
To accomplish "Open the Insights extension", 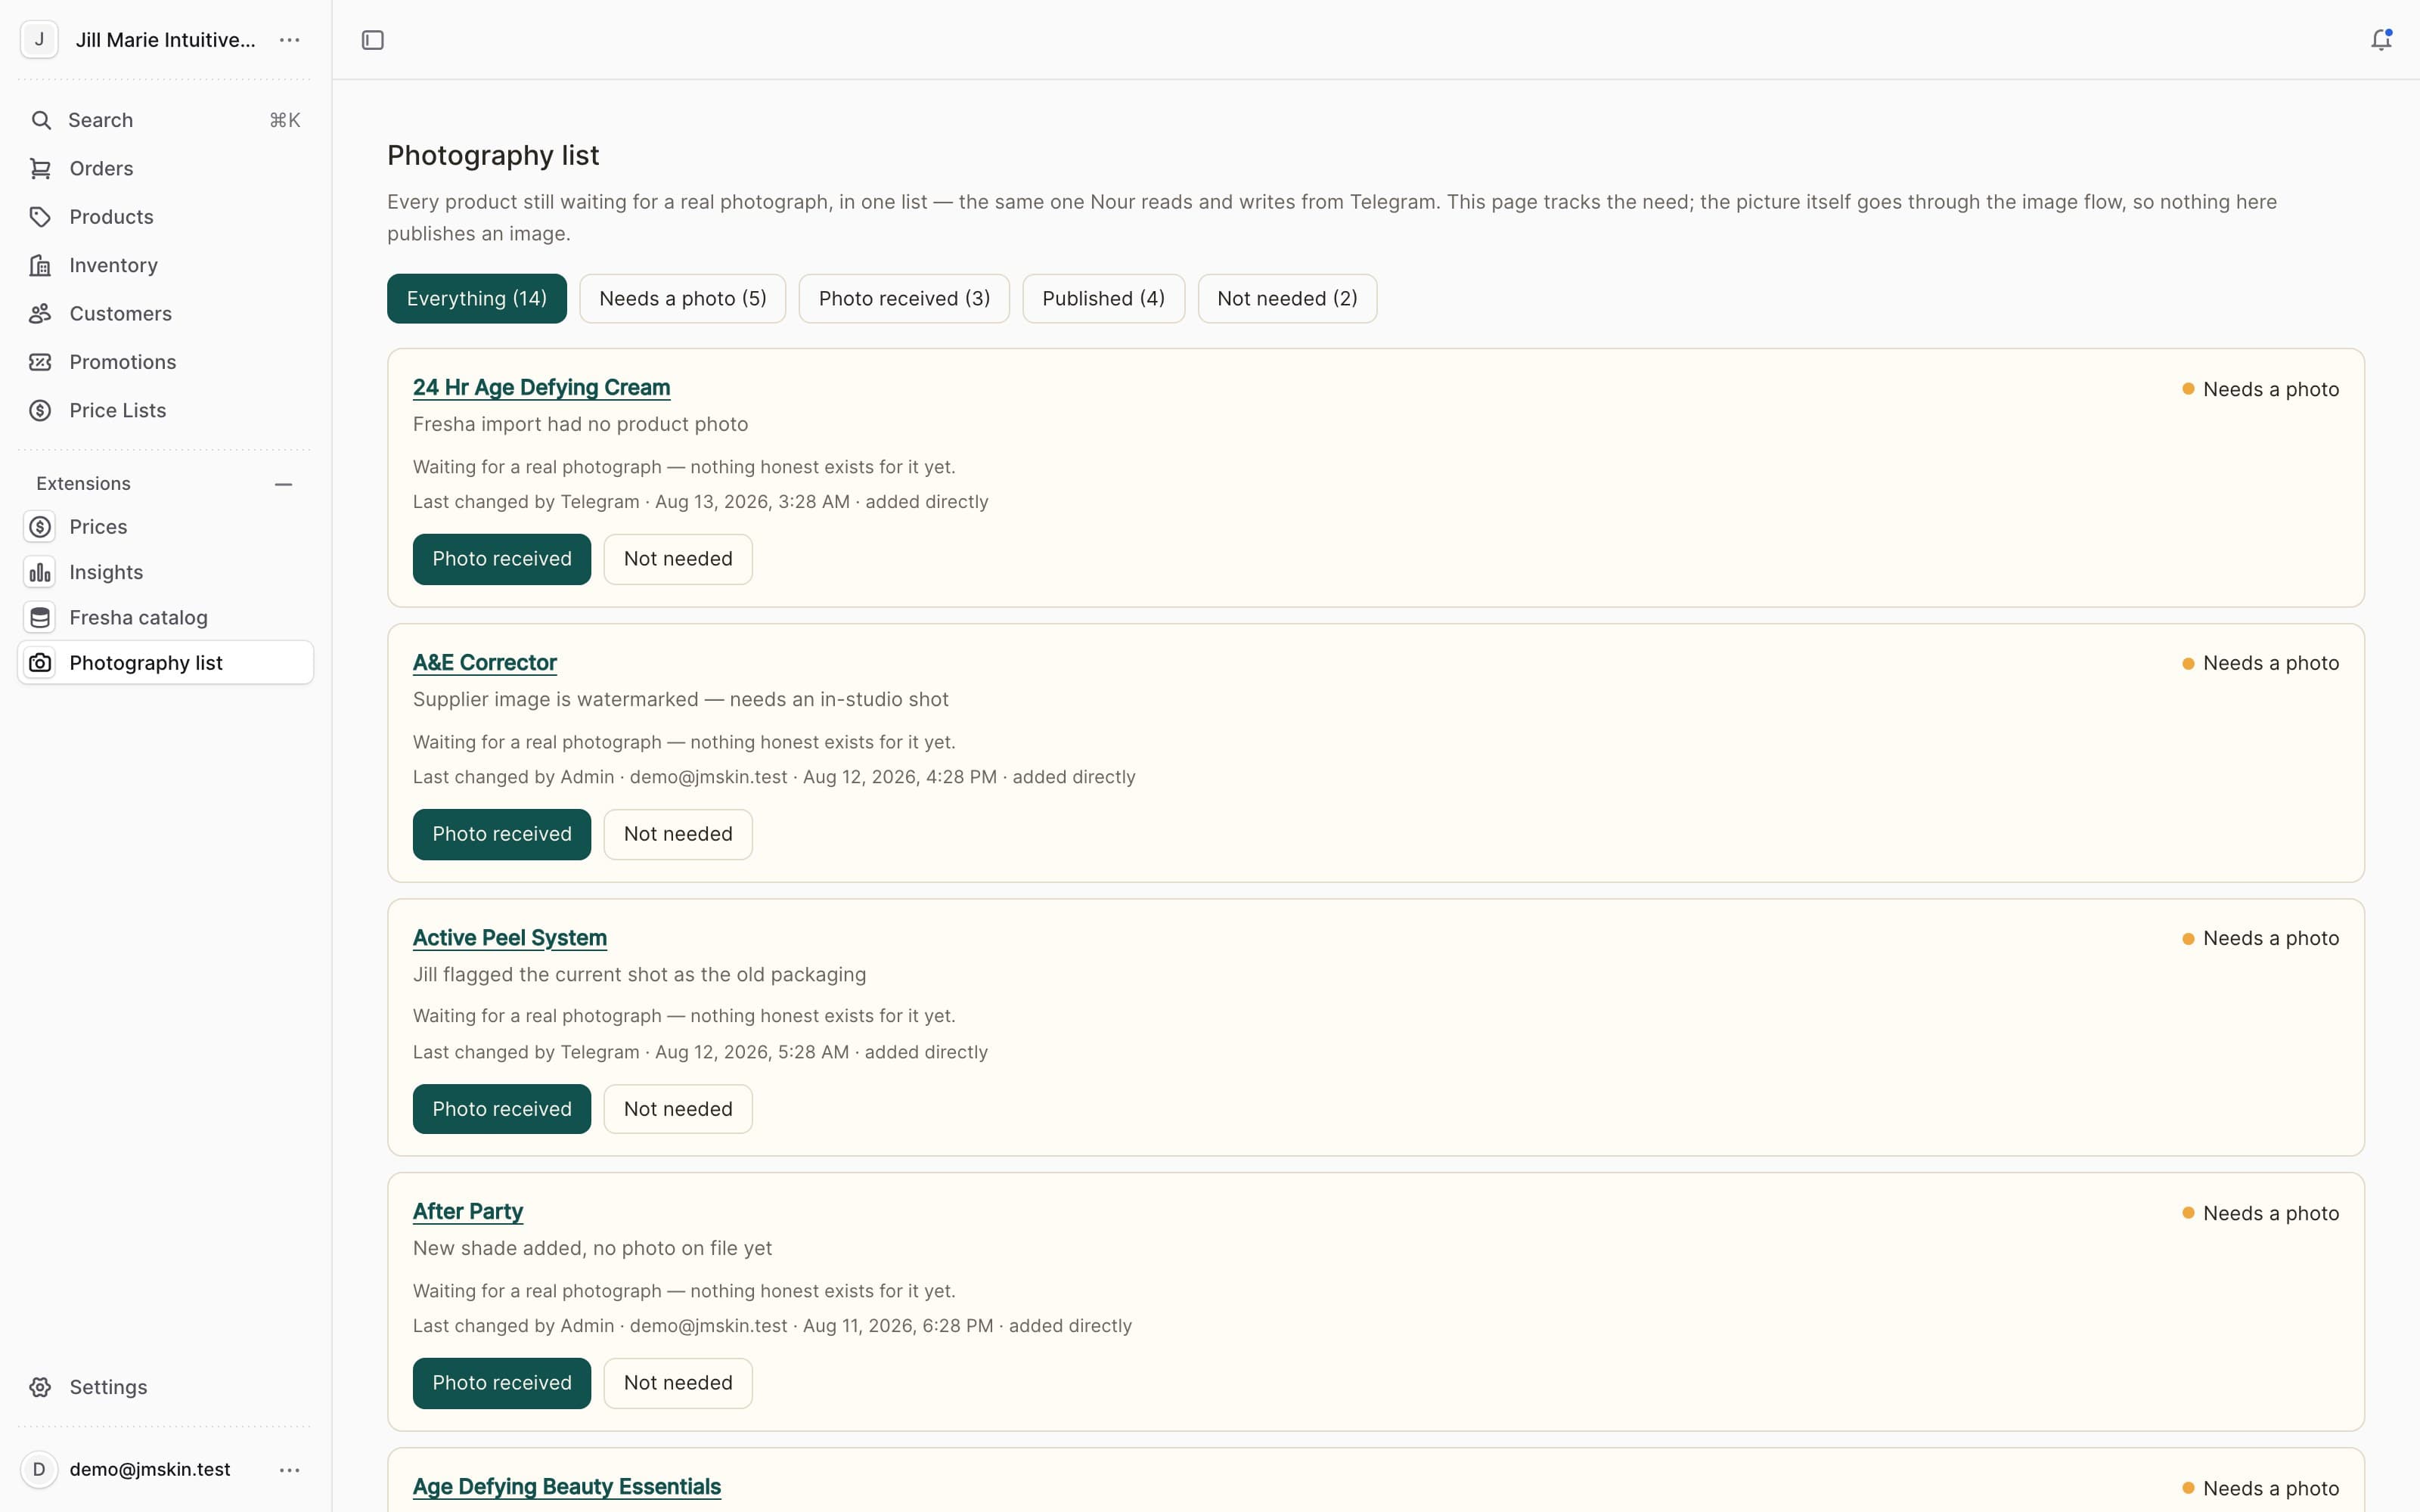I will pos(106,572).
